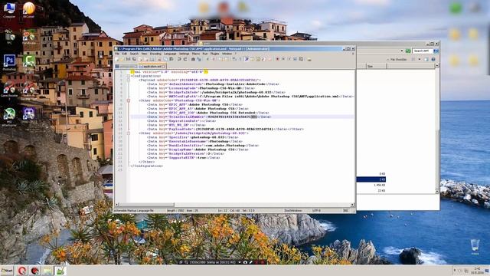This screenshot has height=276, width=490.
Task: Click the Zoom Out icon in Notepad++ toolbar
Action: (x=214, y=59)
